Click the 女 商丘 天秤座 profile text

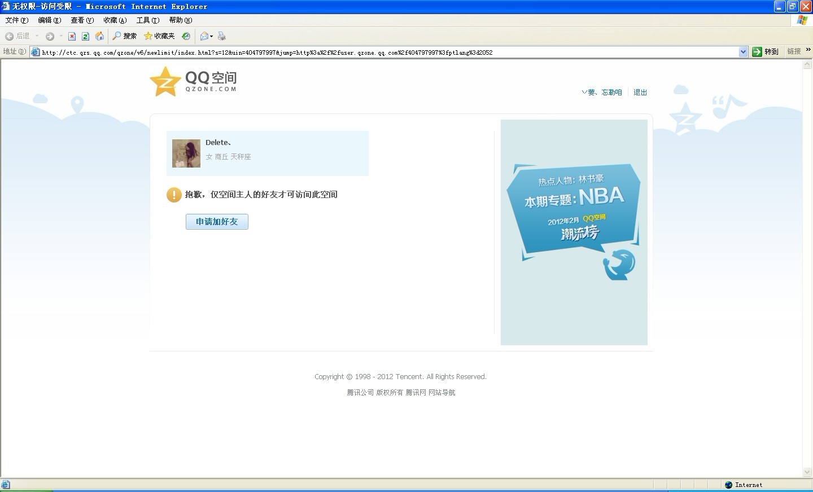(x=228, y=157)
